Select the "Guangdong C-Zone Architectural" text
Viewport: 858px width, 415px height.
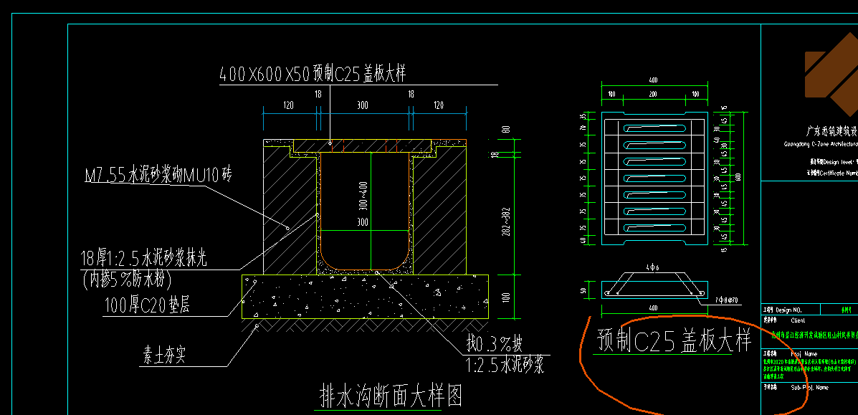(x=821, y=145)
